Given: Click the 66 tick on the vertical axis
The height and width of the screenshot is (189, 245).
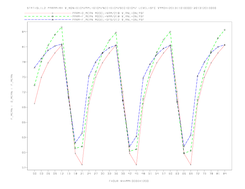Looking at the screenshot, I should tap(24, 122).
